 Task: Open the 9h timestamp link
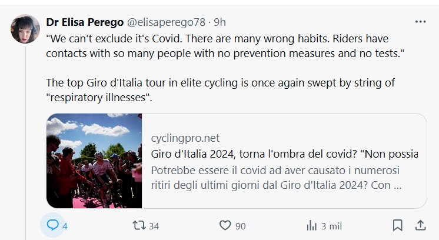coord(219,22)
